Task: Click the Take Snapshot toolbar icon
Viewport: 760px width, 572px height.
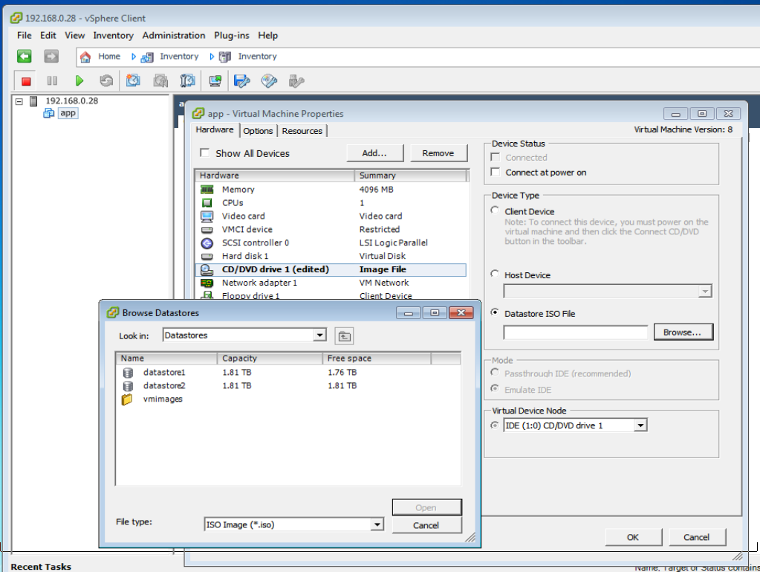Action: [133, 80]
